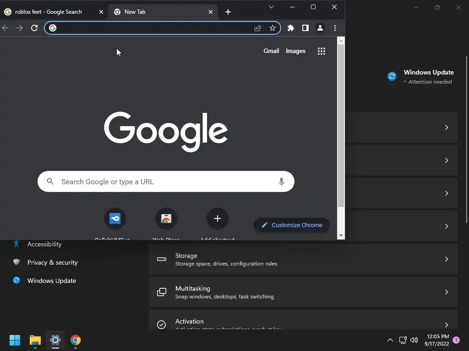This screenshot has height=351, width=469.
Task: Open Chrome side panel
Action: coord(305,28)
